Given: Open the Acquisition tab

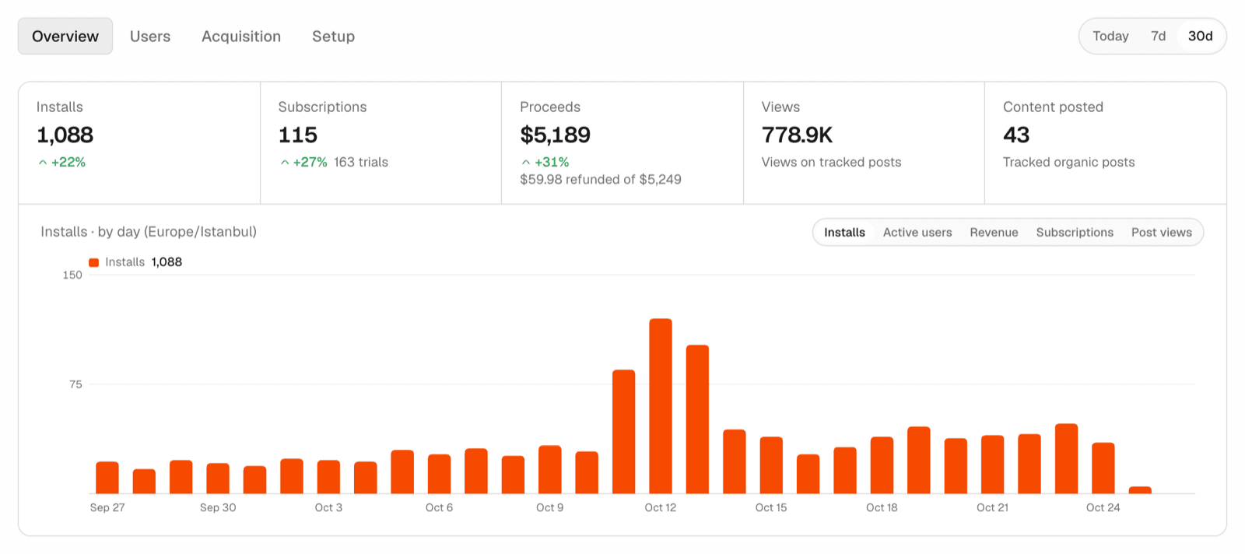Looking at the screenshot, I should (241, 37).
